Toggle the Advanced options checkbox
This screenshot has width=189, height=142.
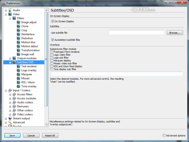click(164, 135)
